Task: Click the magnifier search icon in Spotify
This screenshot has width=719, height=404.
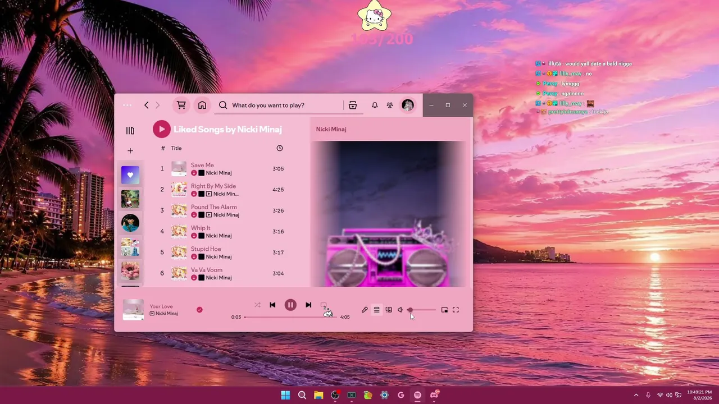Action: click(x=223, y=105)
